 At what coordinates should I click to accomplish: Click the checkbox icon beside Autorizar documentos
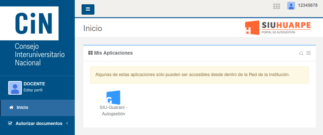10,124
